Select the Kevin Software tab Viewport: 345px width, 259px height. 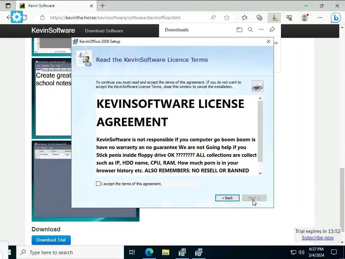pyautogui.click(x=56, y=6)
